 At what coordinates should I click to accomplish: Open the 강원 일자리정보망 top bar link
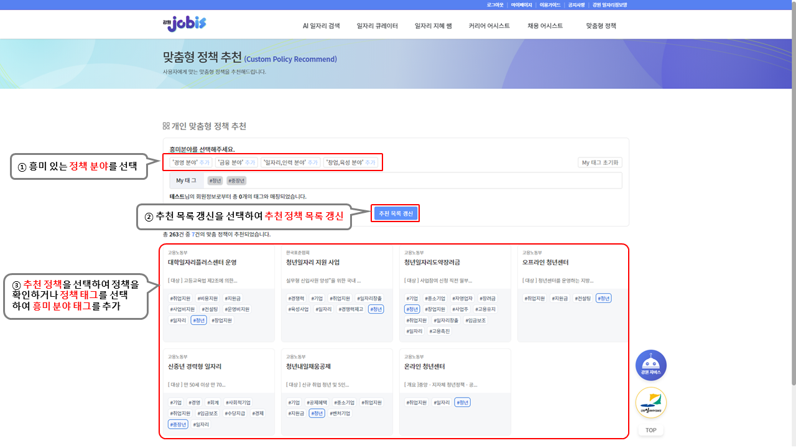point(609,4)
